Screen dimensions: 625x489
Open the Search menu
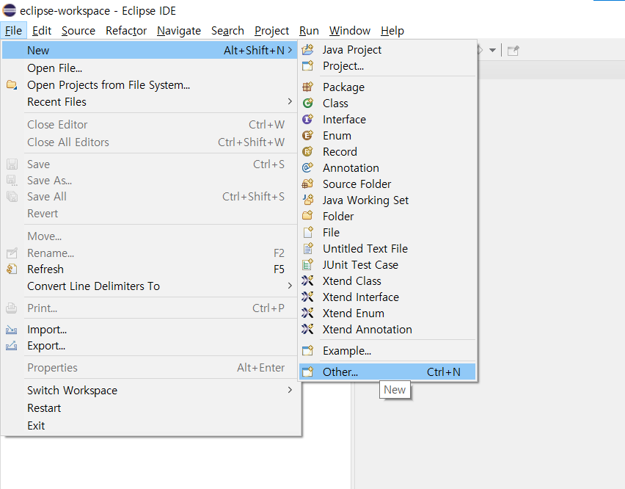(x=227, y=31)
